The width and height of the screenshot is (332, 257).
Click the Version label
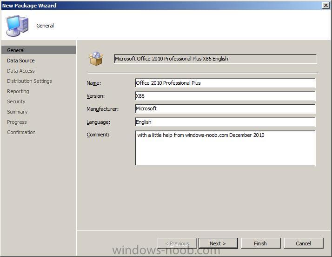(96, 96)
